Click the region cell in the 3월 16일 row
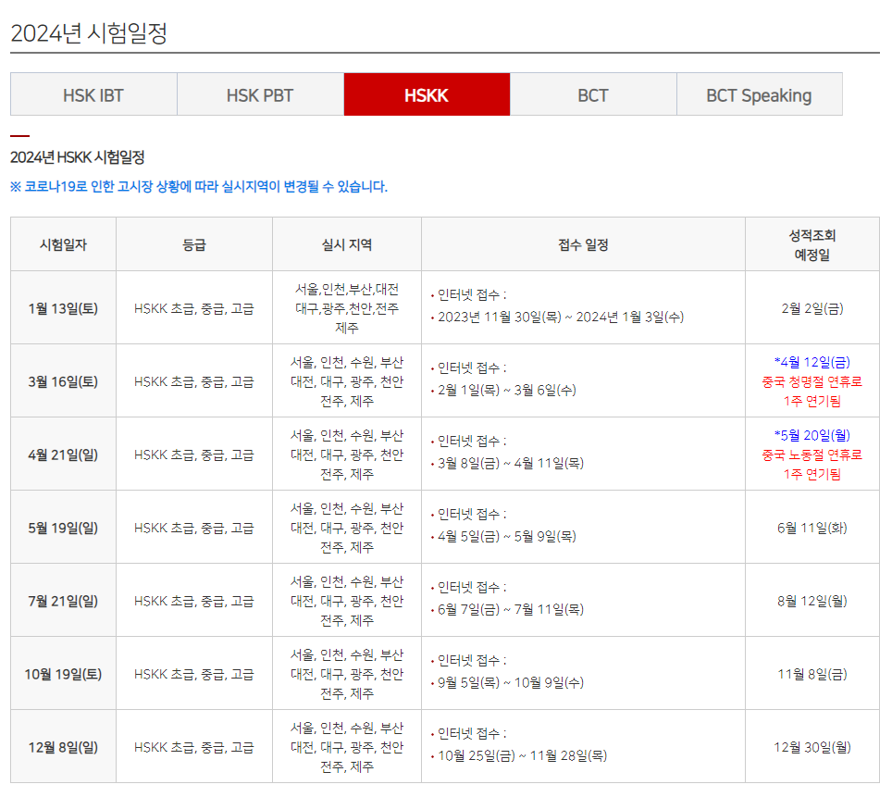Image resolution: width=892 pixels, height=797 pixels. pyautogui.click(x=346, y=381)
